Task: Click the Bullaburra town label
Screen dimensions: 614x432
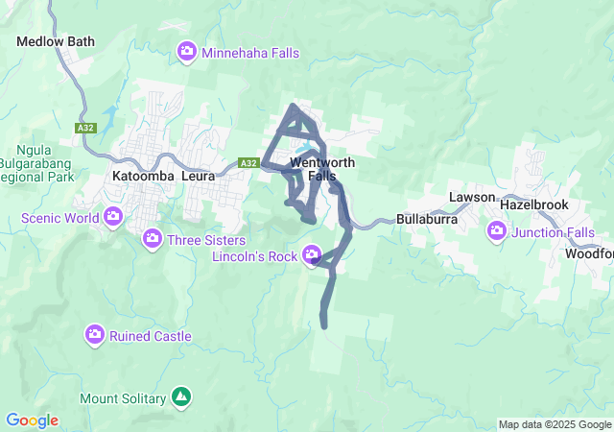Action: click(427, 219)
